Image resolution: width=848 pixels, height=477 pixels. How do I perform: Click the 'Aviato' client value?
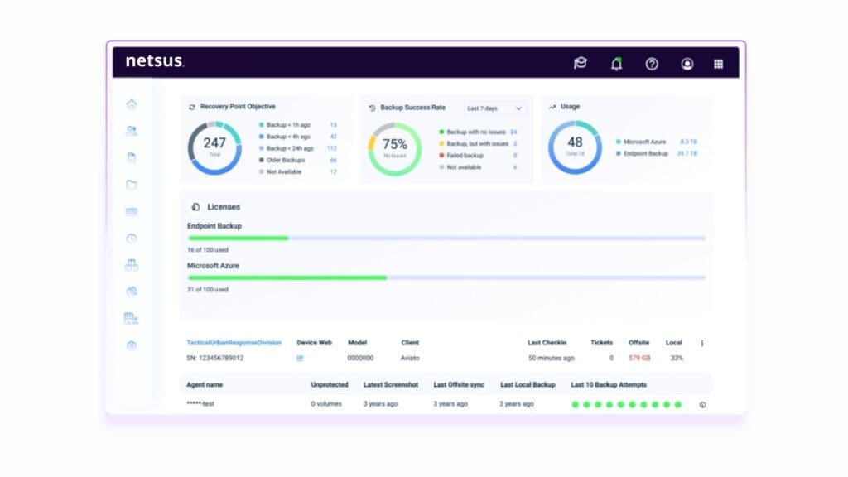(x=410, y=358)
